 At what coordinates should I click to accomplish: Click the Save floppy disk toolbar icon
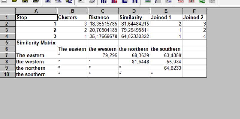tap(25, 1)
